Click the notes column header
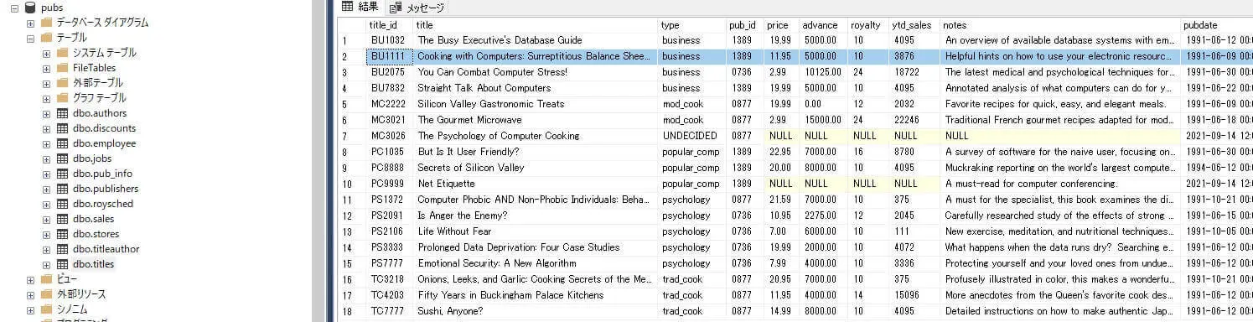 click(1059, 25)
